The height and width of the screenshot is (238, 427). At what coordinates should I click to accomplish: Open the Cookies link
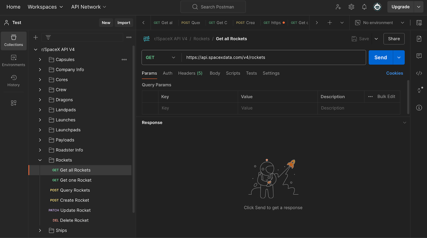(394, 73)
